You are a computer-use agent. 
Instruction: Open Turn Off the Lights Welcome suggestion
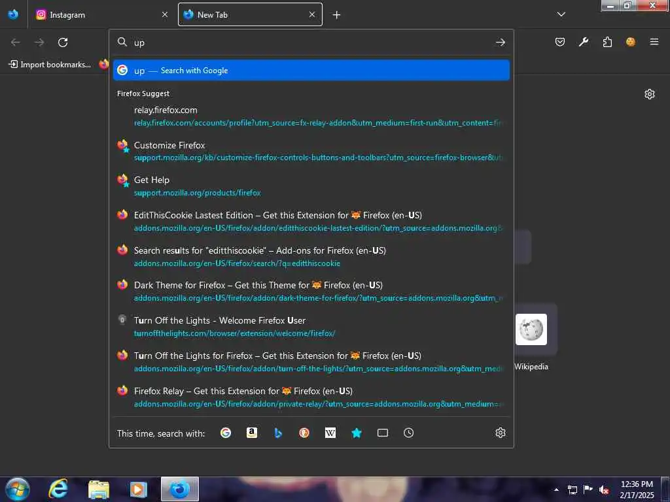tap(311, 327)
